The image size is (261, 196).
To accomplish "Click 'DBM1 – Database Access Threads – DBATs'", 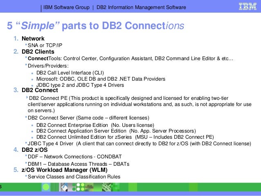I will click(x=79, y=164).
